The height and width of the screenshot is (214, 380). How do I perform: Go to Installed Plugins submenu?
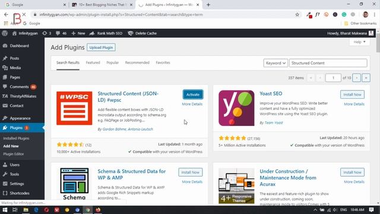16,139
